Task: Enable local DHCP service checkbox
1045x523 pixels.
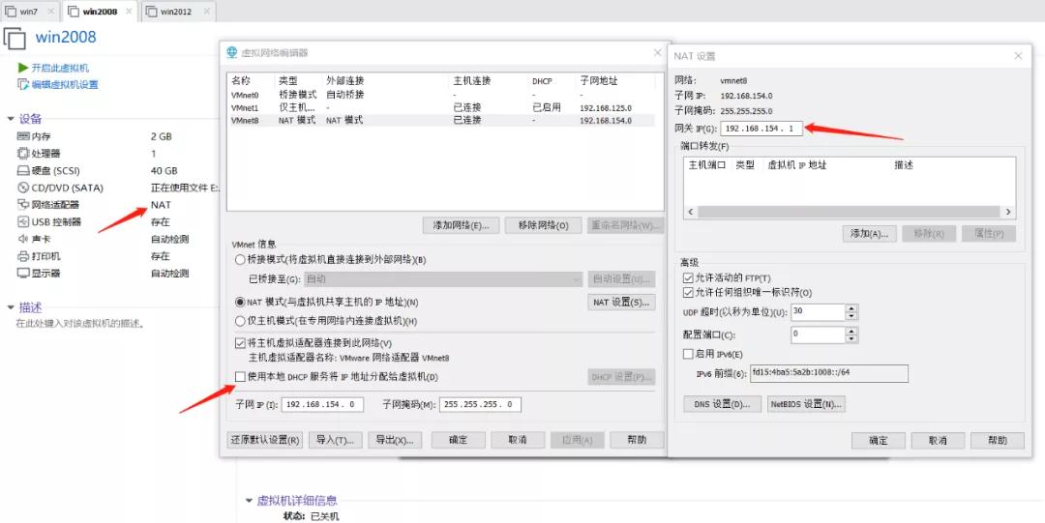Action: (240, 376)
